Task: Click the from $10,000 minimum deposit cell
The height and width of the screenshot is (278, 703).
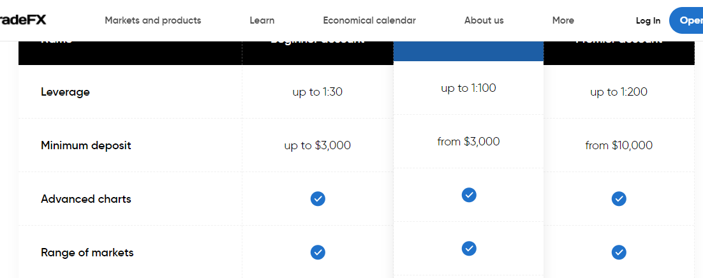Action: (619, 145)
